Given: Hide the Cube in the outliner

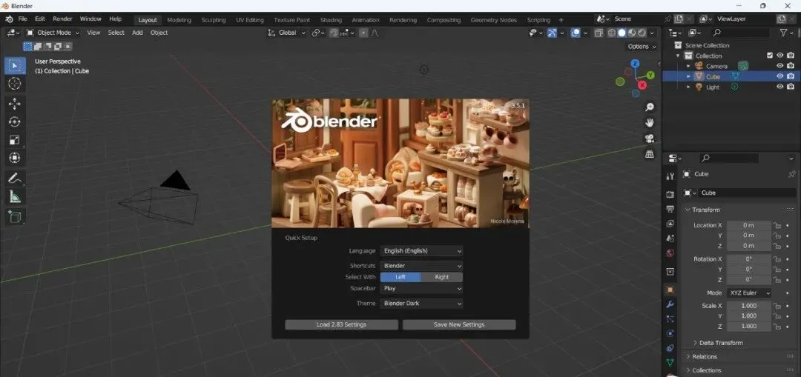Looking at the screenshot, I should [779, 76].
